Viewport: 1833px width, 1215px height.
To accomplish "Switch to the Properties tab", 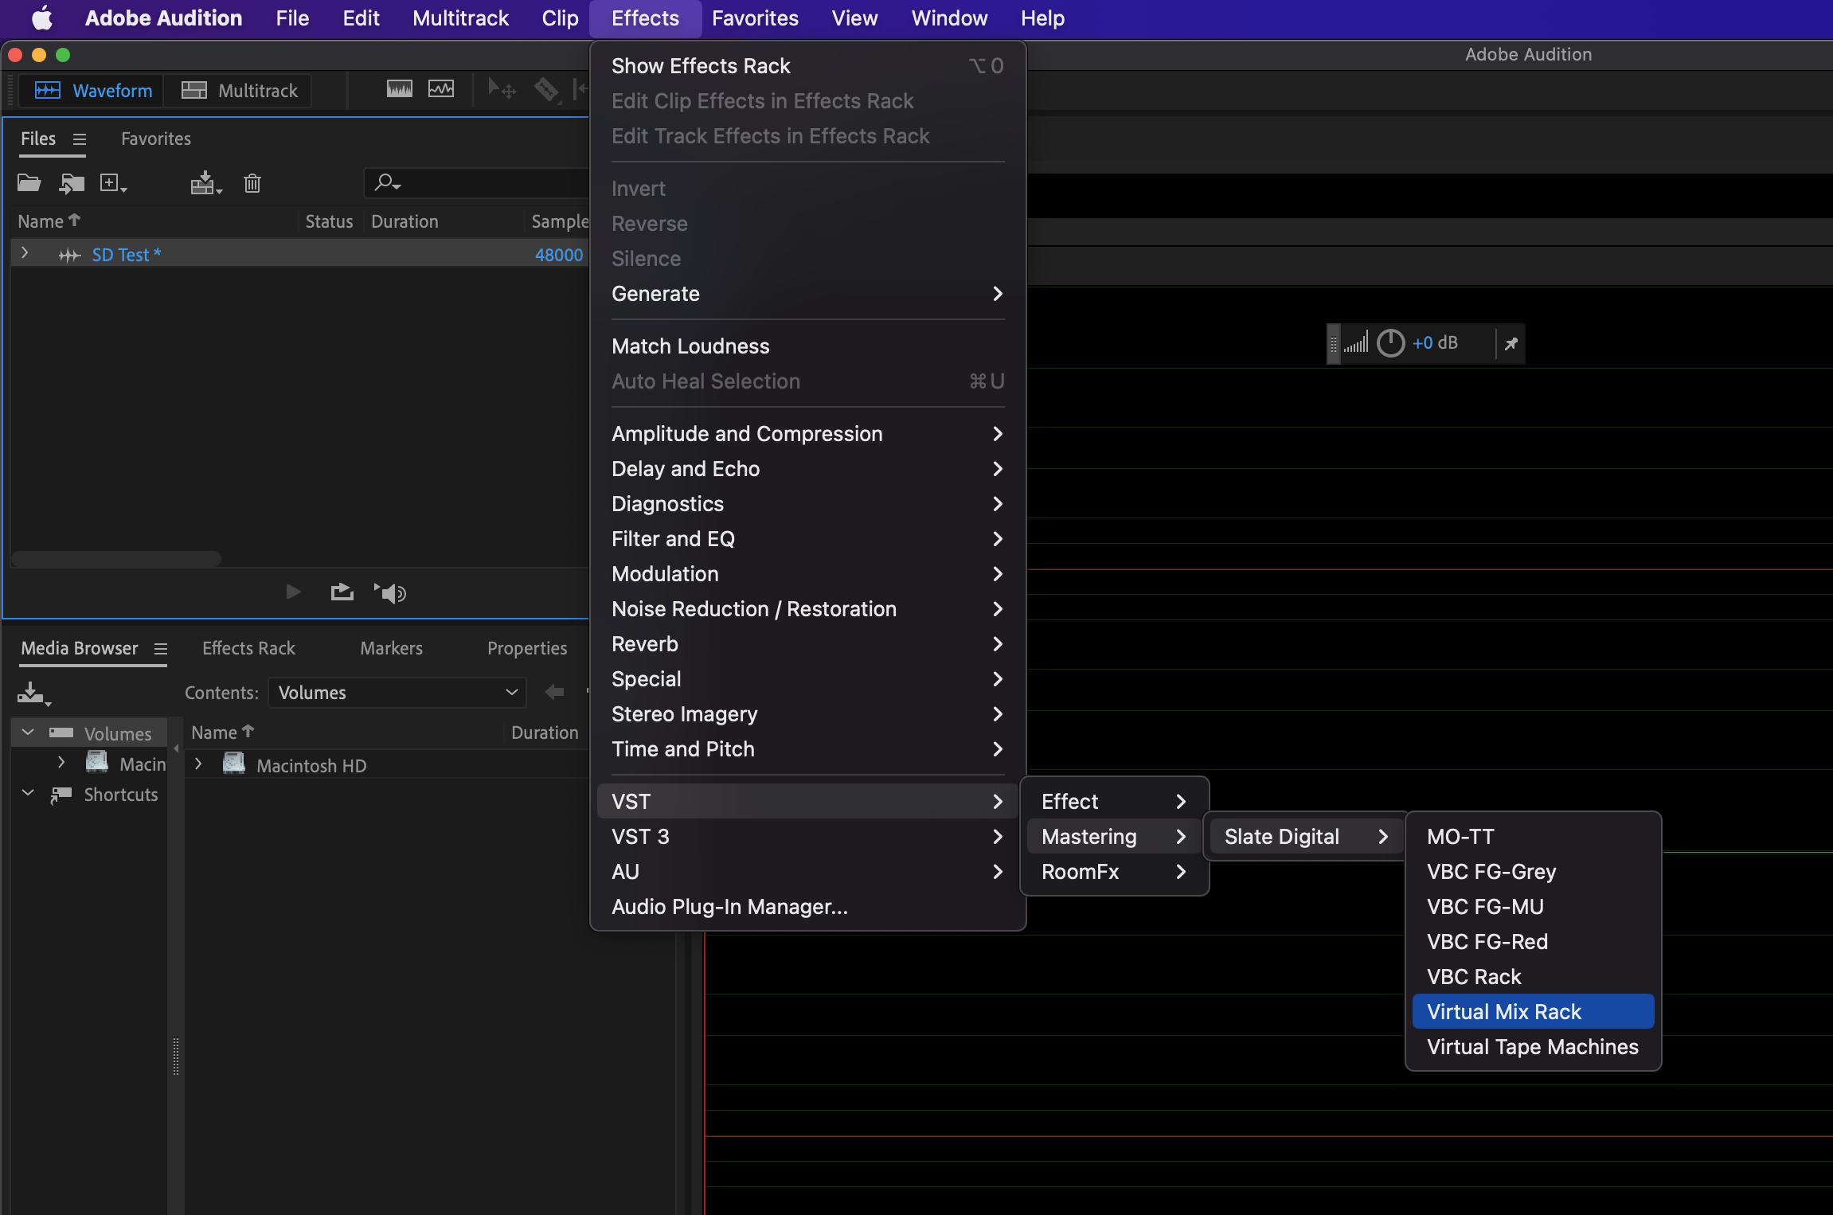I will coord(527,648).
